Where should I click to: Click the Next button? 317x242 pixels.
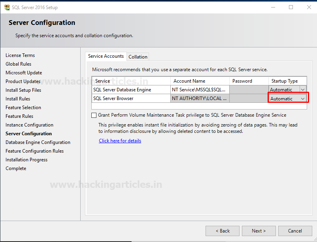coord(259,231)
